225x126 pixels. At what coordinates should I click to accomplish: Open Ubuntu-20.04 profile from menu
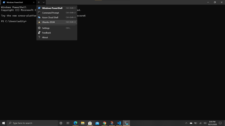click(57, 22)
